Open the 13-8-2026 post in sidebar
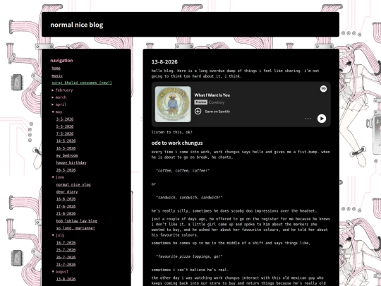This screenshot has height=286, width=381. click(x=66, y=279)
